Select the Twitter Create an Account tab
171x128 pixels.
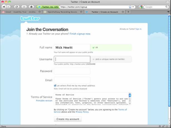click(x=105, y=12)
